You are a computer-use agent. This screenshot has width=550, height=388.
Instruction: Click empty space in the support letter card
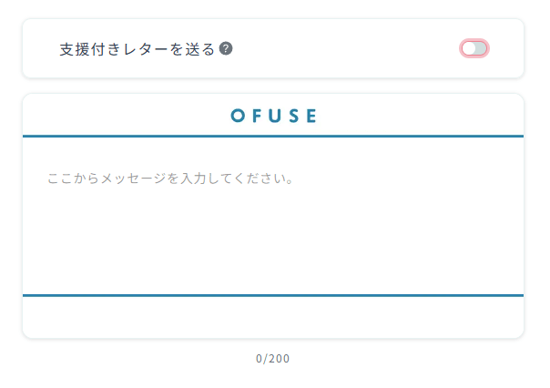click(x=346, y=49)
